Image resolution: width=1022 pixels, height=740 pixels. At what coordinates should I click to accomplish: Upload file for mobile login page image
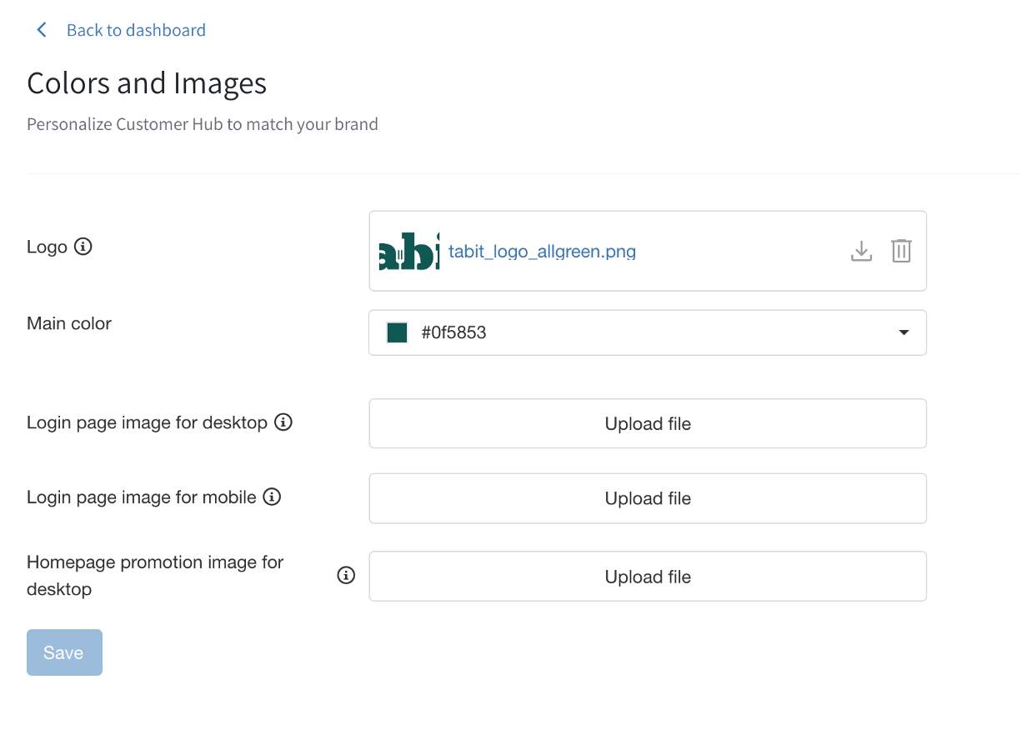(x=648, y=498)
